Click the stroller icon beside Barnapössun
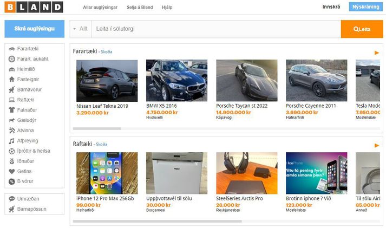The height and width of the screenshot is (228, 386). pyautogui.click(x=11, y=209)
